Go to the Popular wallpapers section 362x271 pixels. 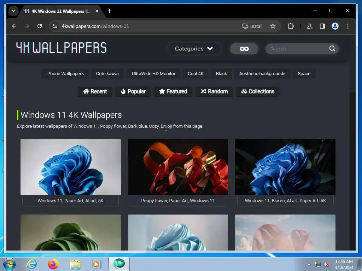pyautogui.click(x=133, y=91)
